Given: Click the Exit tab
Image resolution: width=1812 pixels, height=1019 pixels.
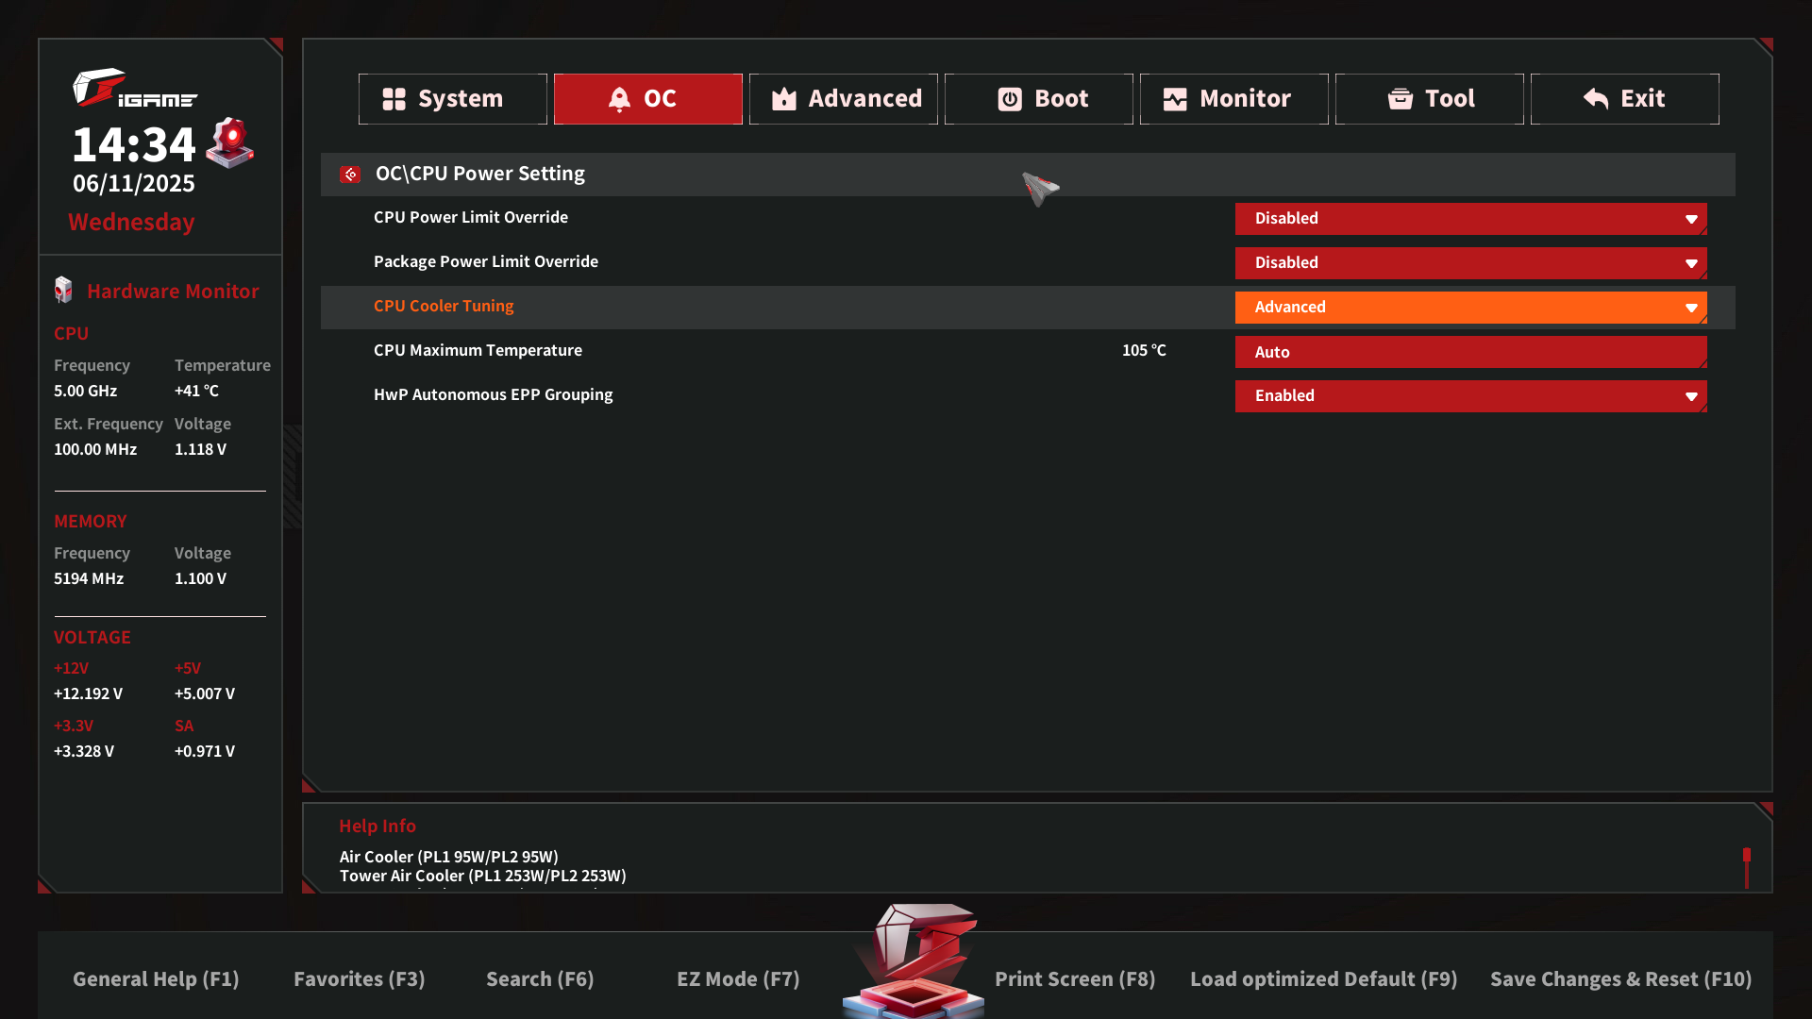Looking at the screenshot, I should 1624,99.
